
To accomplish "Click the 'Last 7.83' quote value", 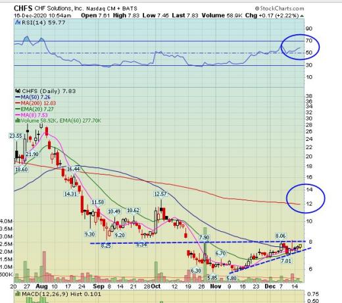I will [185, 16].
